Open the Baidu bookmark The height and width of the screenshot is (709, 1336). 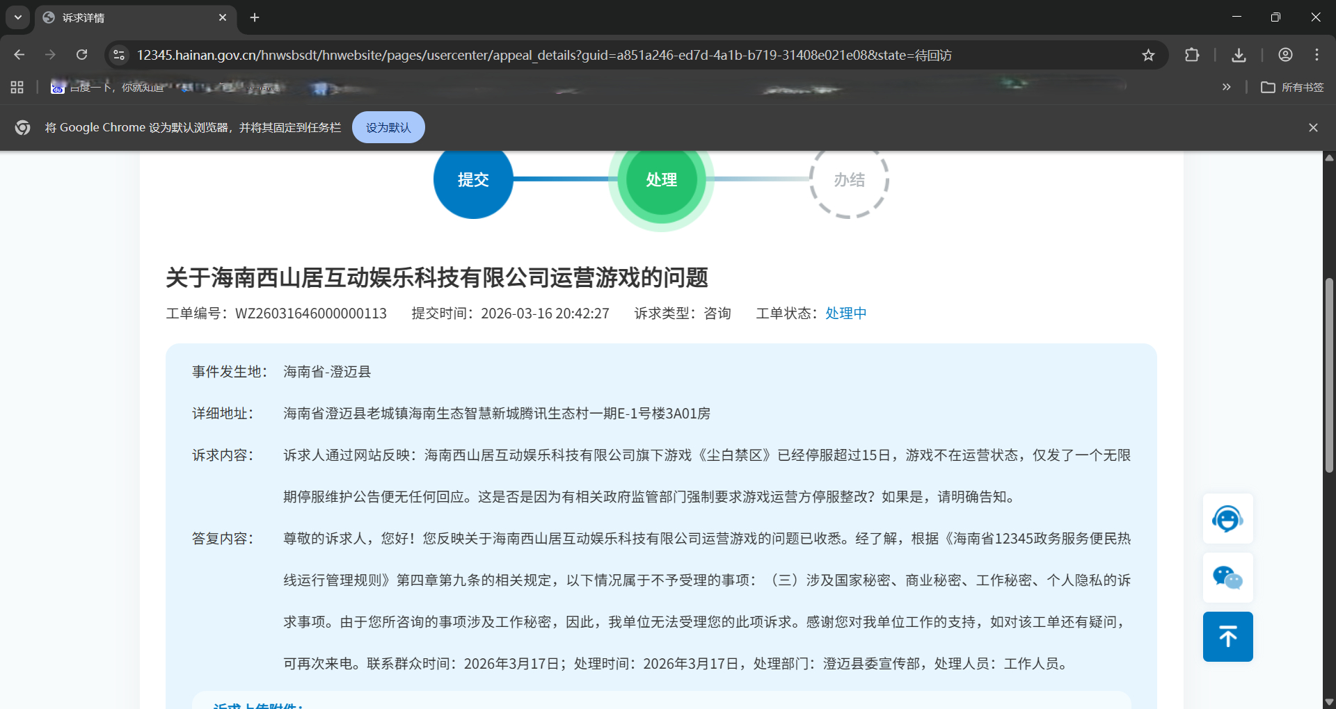click(x=108, y=87)
